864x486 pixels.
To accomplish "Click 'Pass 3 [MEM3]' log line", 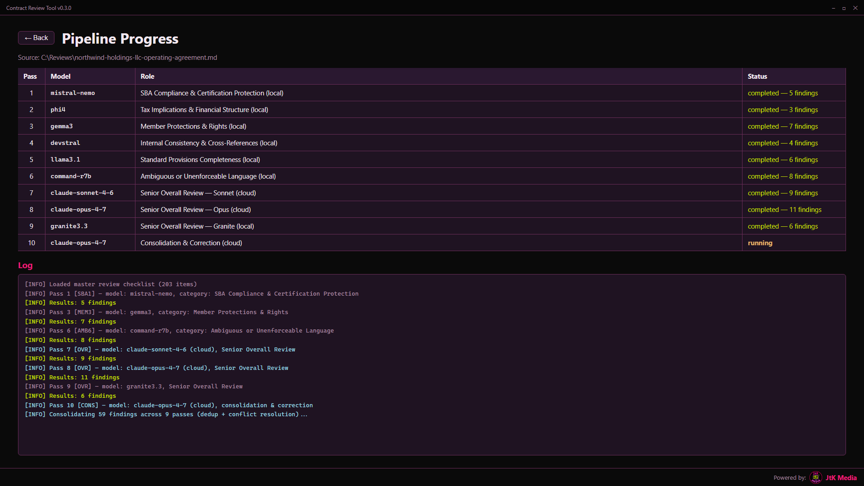I will pos(157,312).
